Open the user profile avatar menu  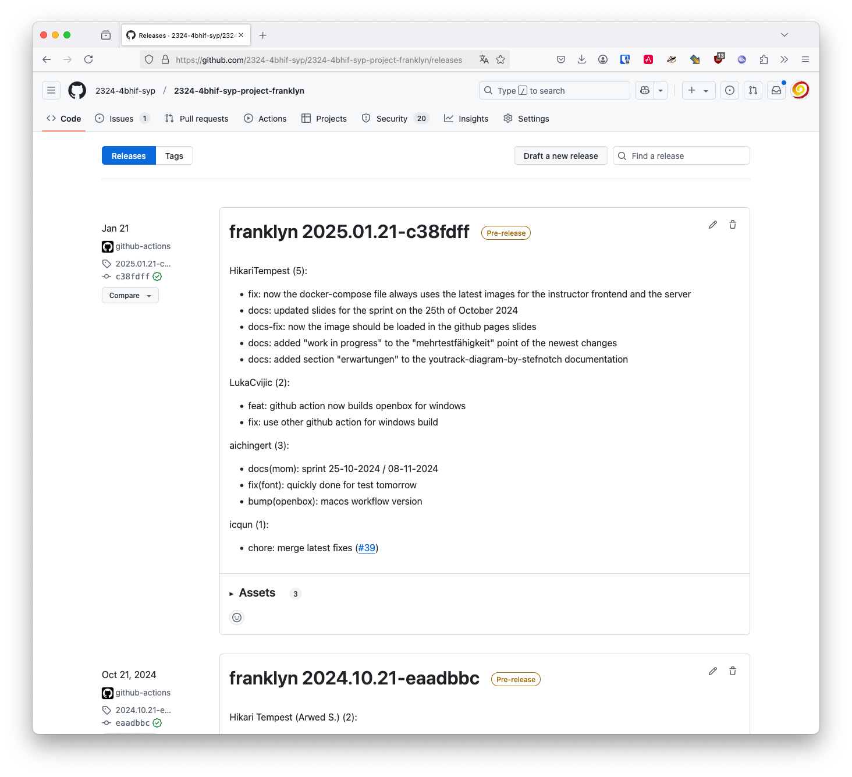800,90
